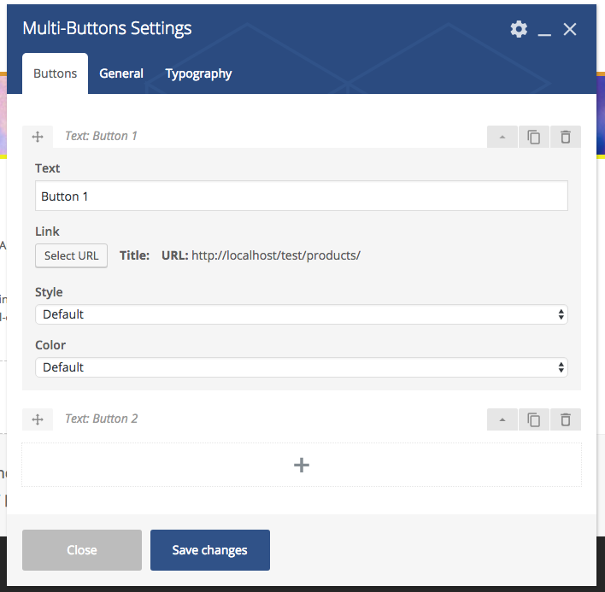This screenshot has height=592, width=605.
Task: Delete the Button 1 item
Action: [565, 137]
